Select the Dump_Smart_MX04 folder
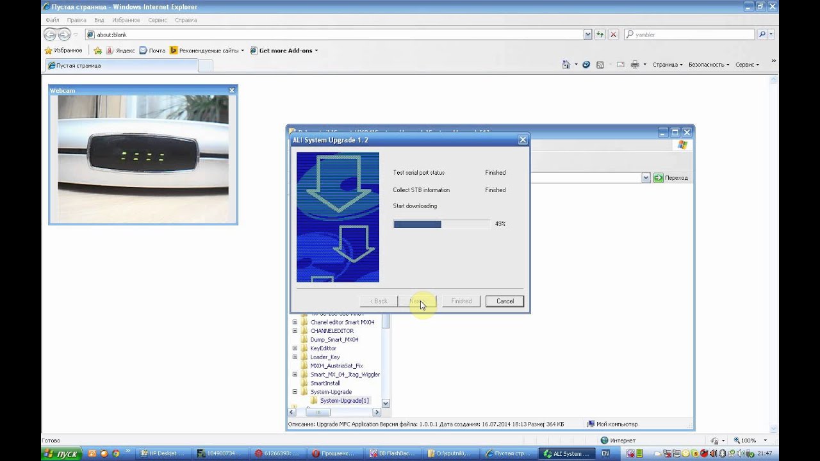Image resolution: width=820 pixels, height=461 pixels. click(x=334, y=339)
